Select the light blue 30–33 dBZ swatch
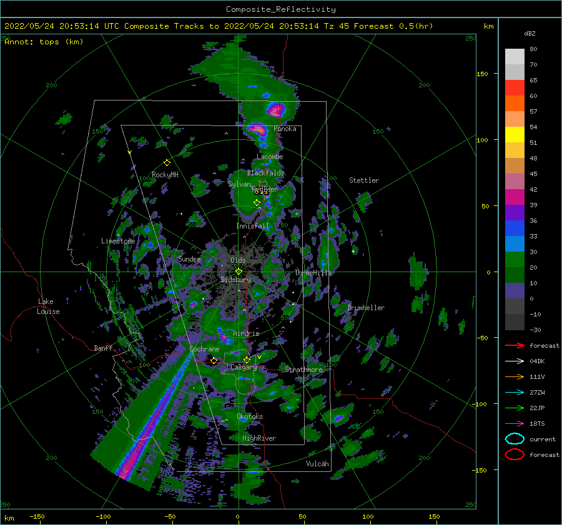The image size is (562, 525). [515, 243]
